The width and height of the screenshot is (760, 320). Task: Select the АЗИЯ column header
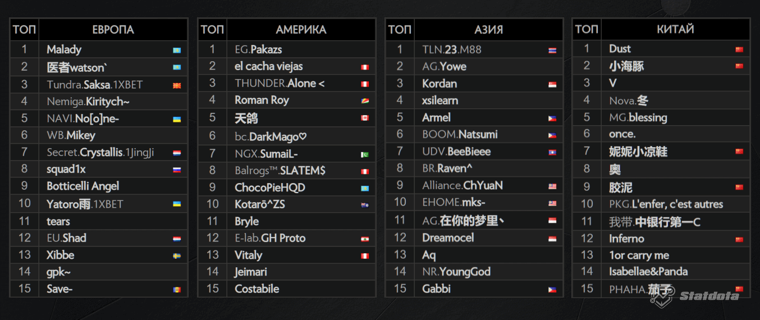(488, 30)
